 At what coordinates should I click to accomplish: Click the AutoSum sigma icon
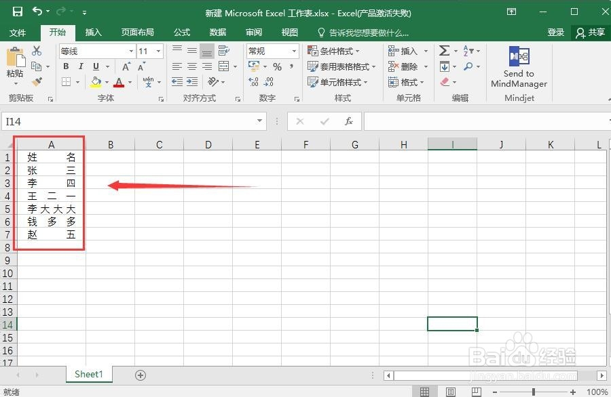tap(444, 51)
